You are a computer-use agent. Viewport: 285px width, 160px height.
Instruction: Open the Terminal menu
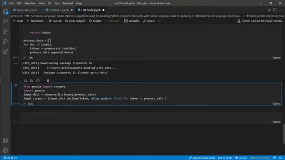[68, 3]
